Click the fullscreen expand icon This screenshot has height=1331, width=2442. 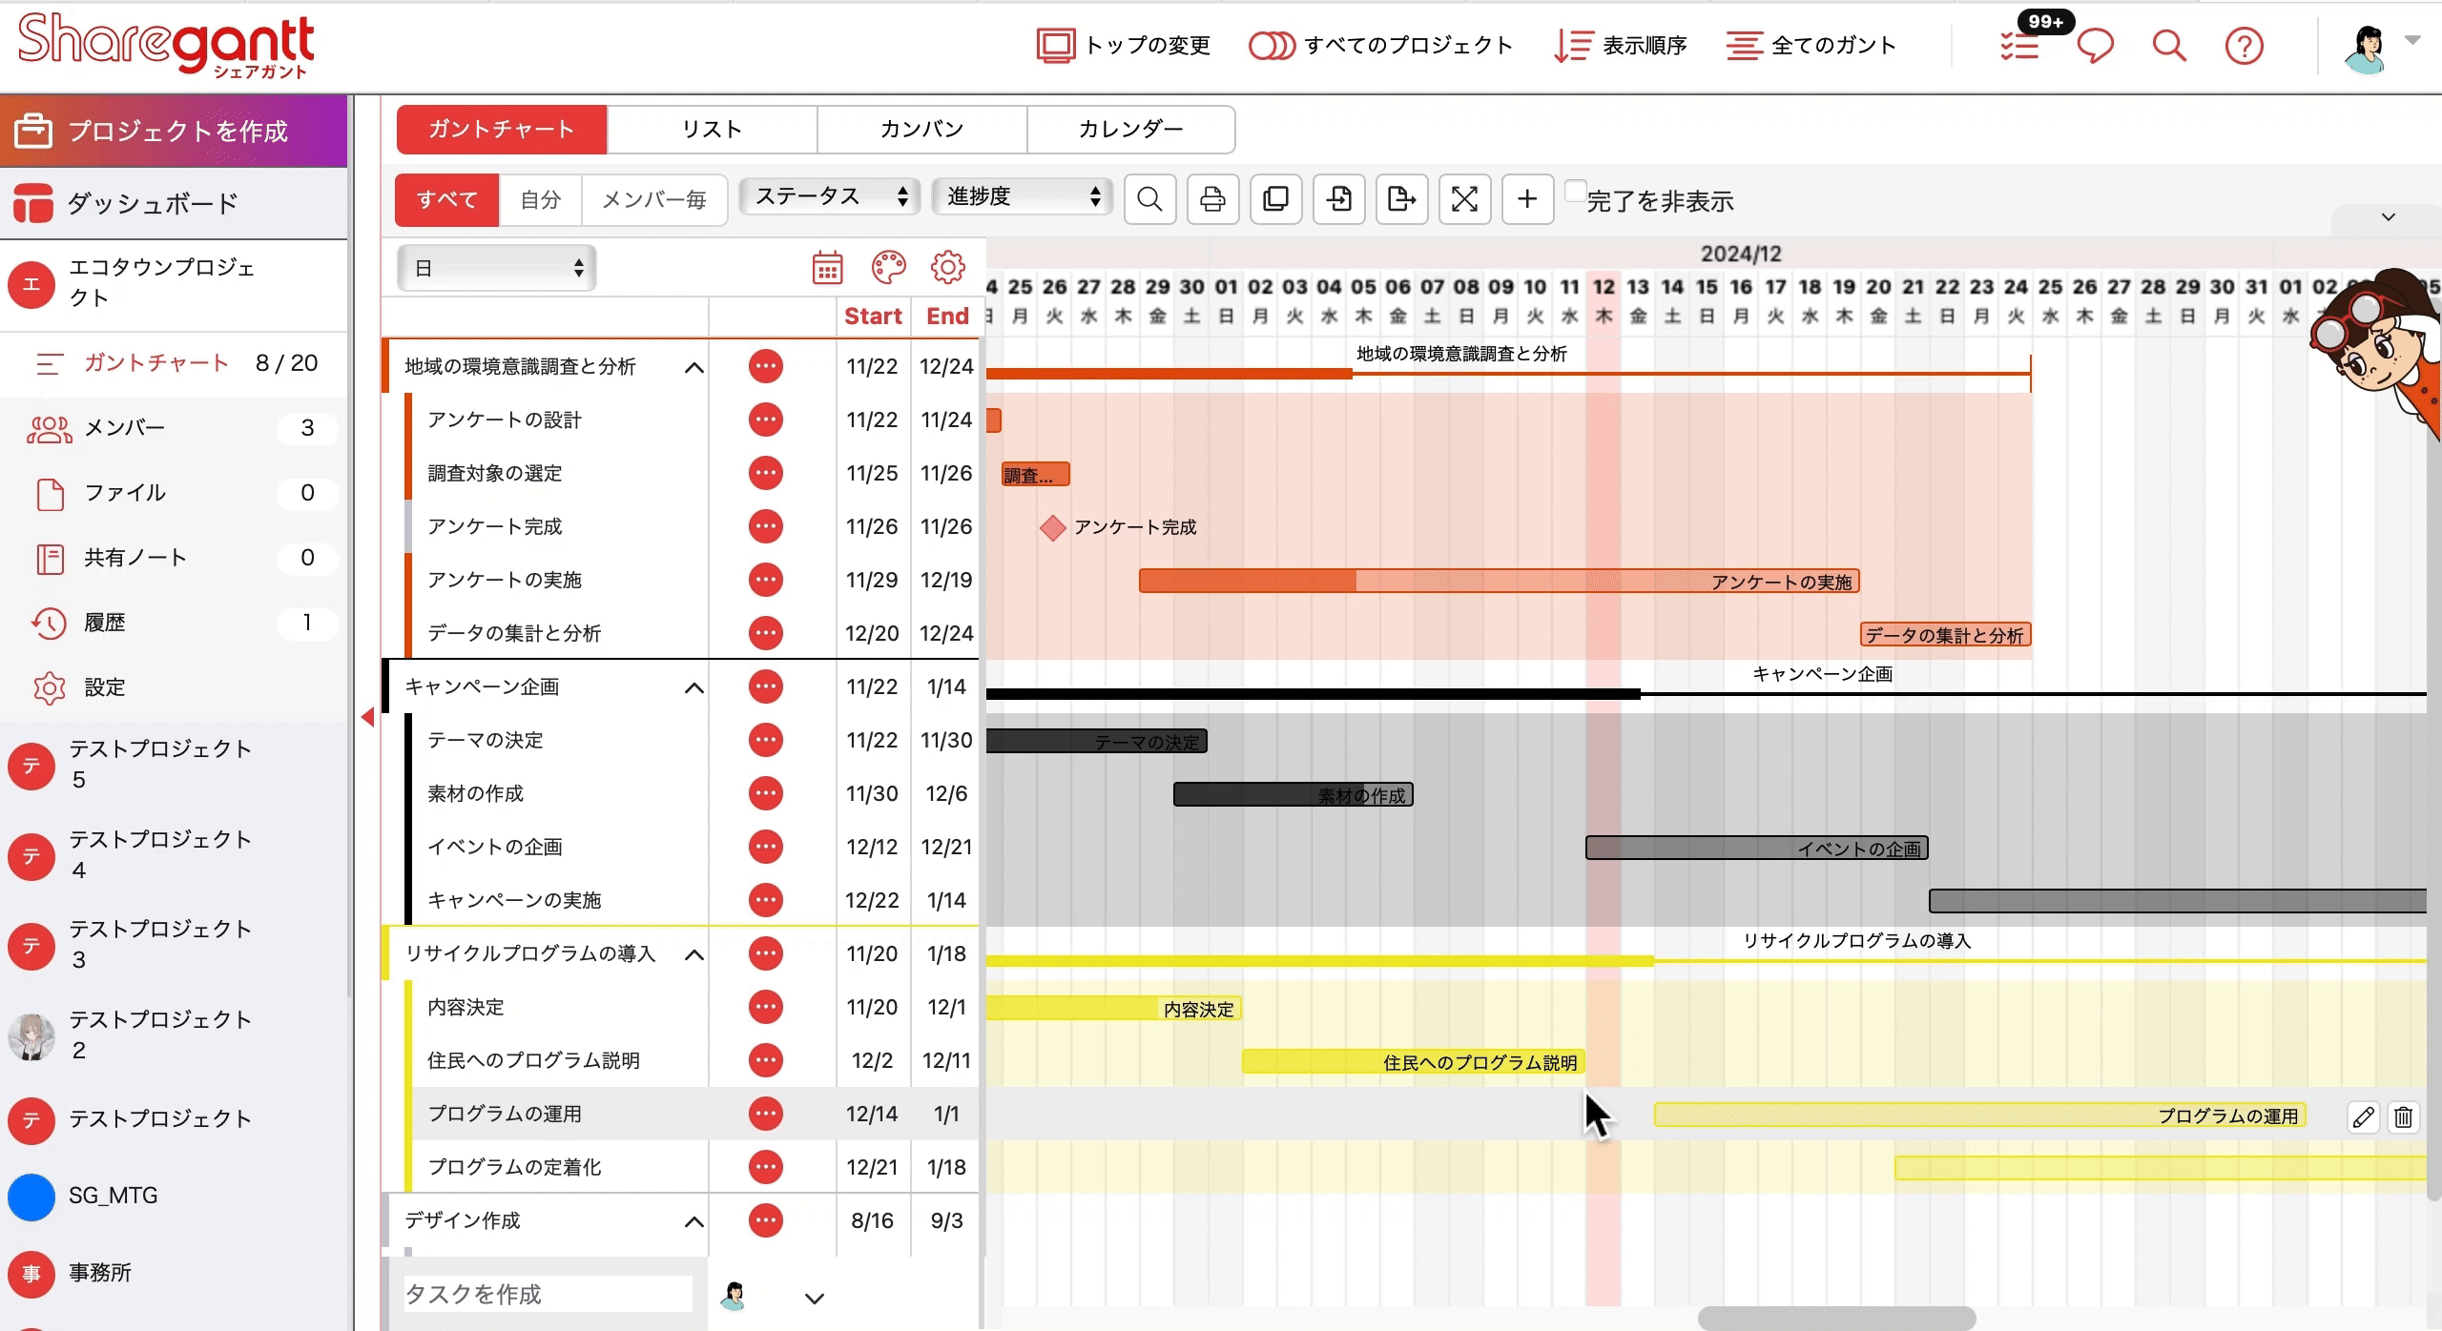(x=1464, y=199)
